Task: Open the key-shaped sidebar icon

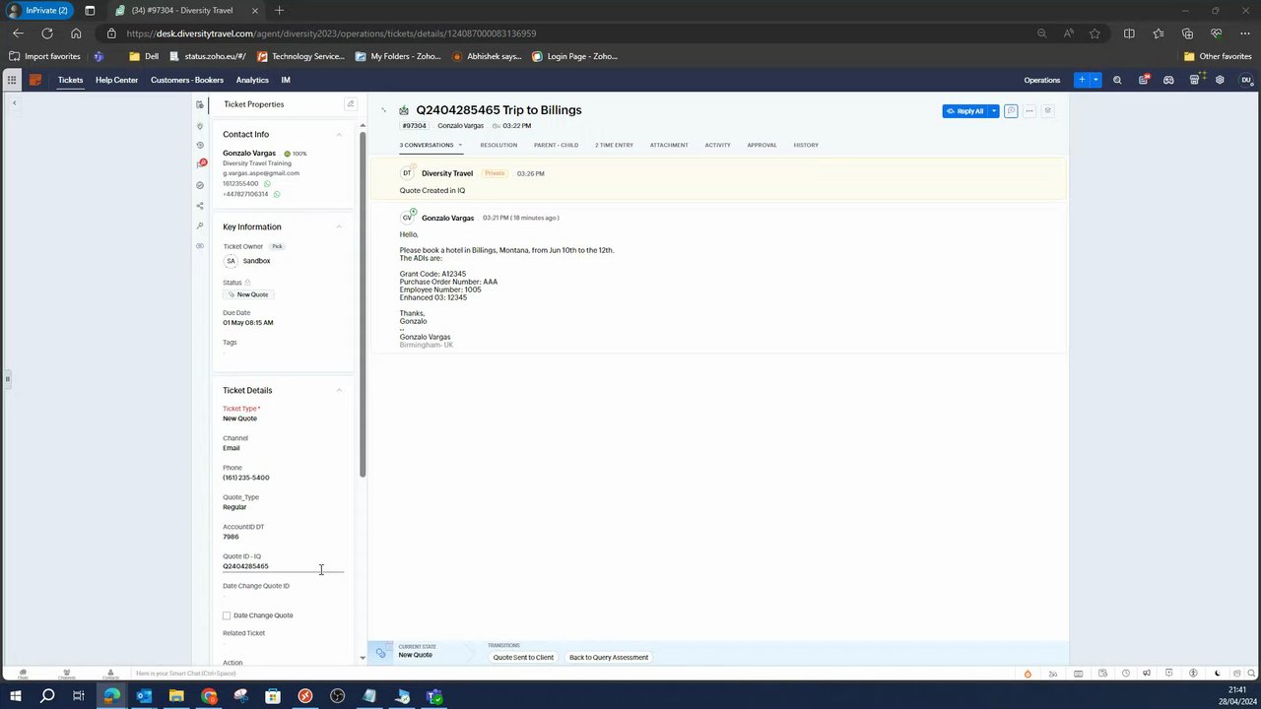Action: [x=200, y=226]
